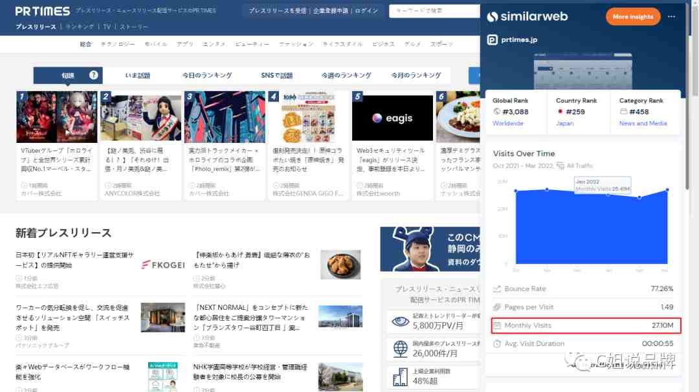Select テクノロジー in the category menu
Screen dimensions: 699x392
point(118,44)
